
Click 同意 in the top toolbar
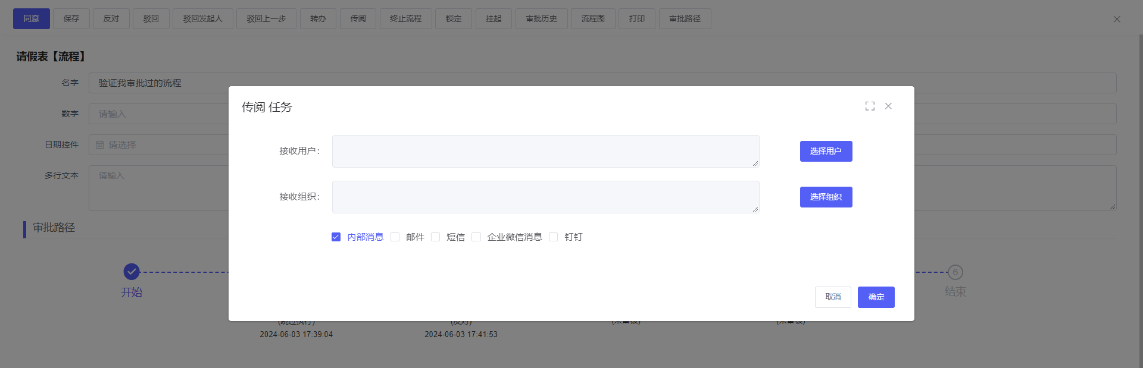32,19
